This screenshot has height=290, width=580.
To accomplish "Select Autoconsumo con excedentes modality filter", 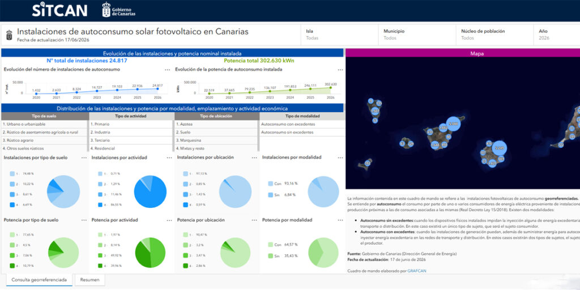I will pyautogui.click(x=302, y=124).
